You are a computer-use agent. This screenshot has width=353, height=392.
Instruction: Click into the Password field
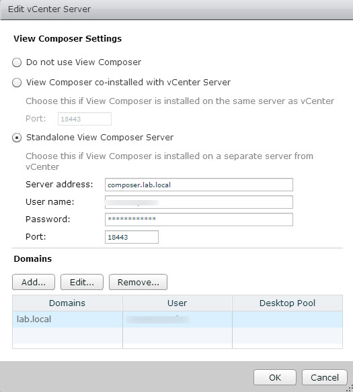point(199,219)
